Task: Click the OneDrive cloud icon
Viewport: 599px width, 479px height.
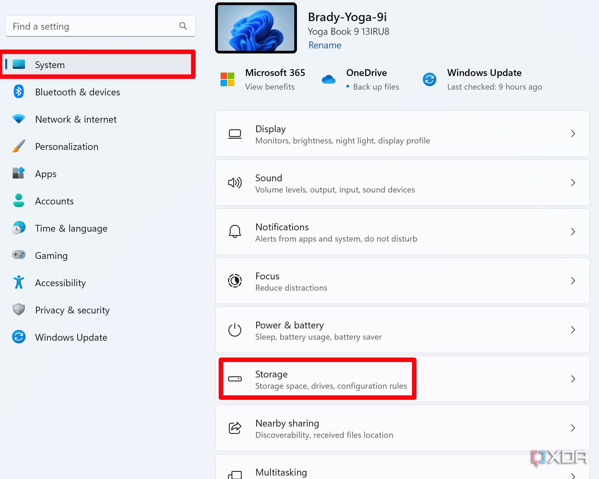Action: click(x=328, y=79)
